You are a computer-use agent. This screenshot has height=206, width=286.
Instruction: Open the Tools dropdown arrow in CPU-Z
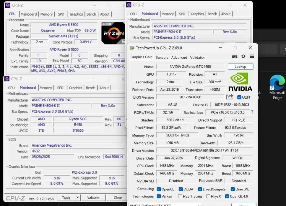(x=78, y=197)
